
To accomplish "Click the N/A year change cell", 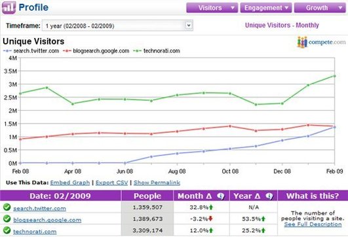I will 254,208.
